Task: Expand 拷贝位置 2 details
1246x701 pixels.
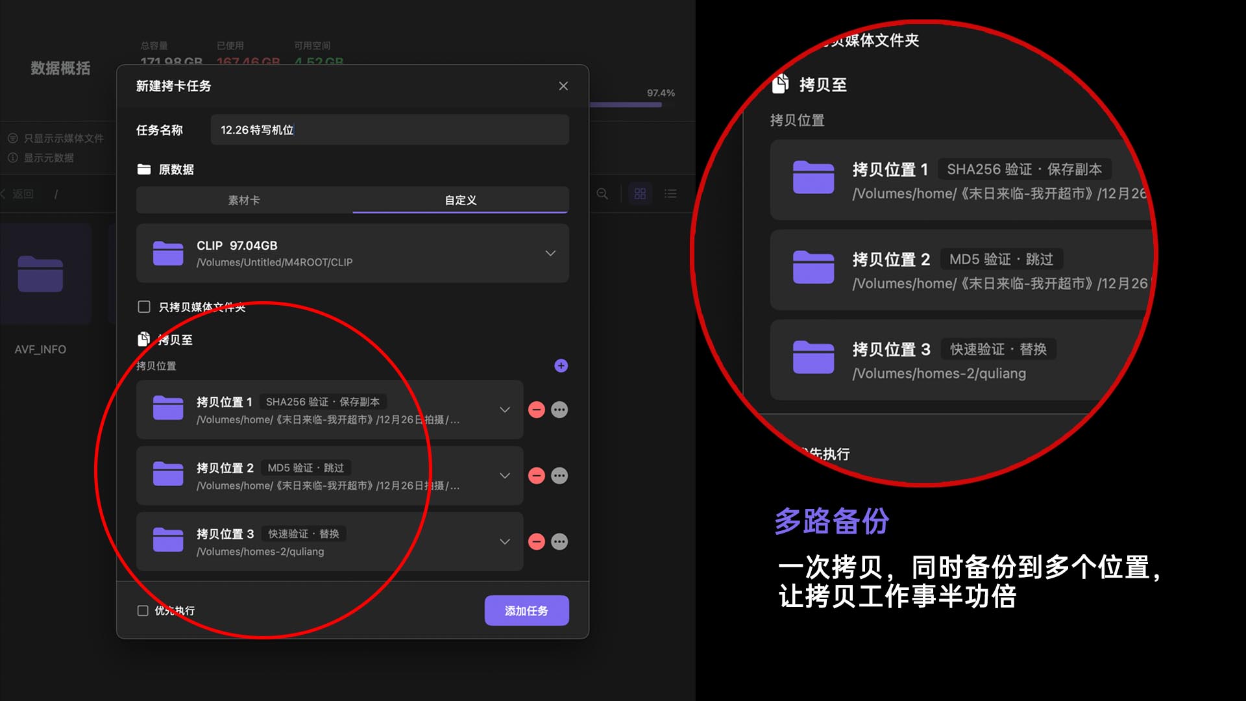Action: 504,476
